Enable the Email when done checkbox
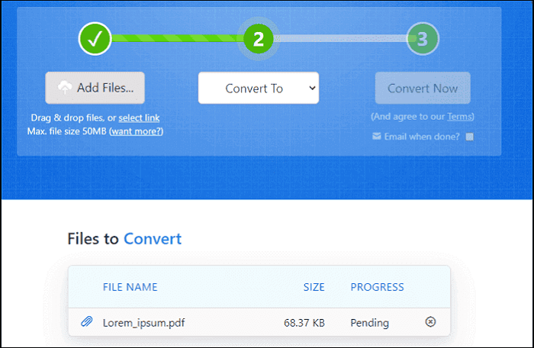Screen dimensions: 534x348 point(470,137)
